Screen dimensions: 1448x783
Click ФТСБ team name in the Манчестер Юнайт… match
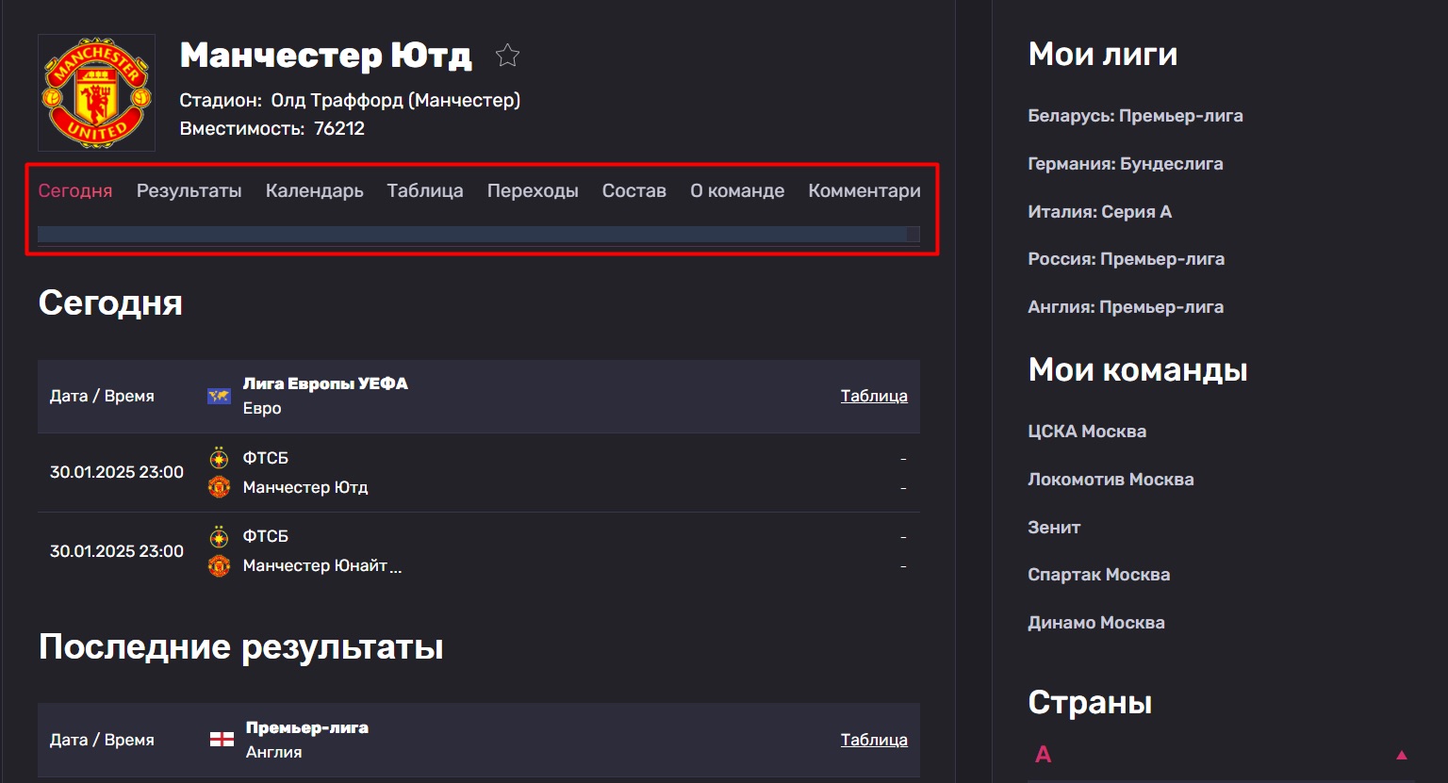266,536
